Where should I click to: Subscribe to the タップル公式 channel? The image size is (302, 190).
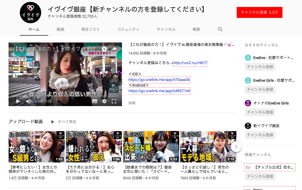(x=260, y=176)
